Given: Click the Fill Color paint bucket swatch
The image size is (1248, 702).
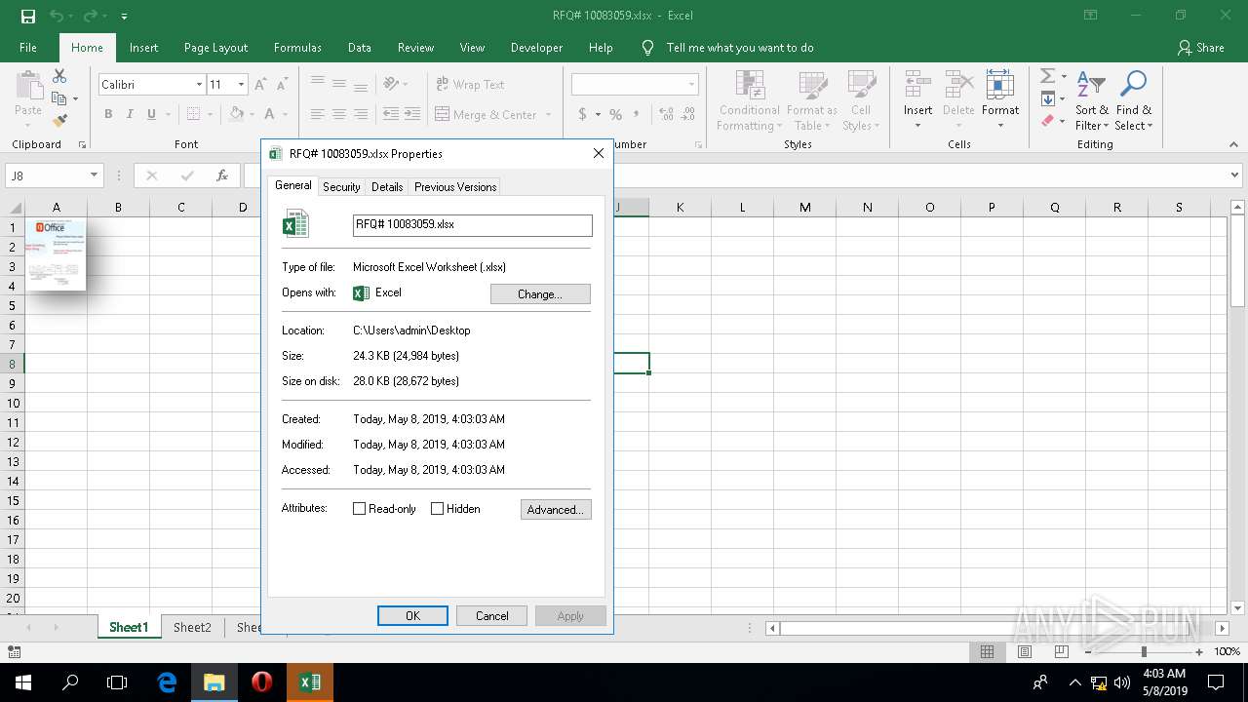Looking at the screenshot, I should click(236, 114).
